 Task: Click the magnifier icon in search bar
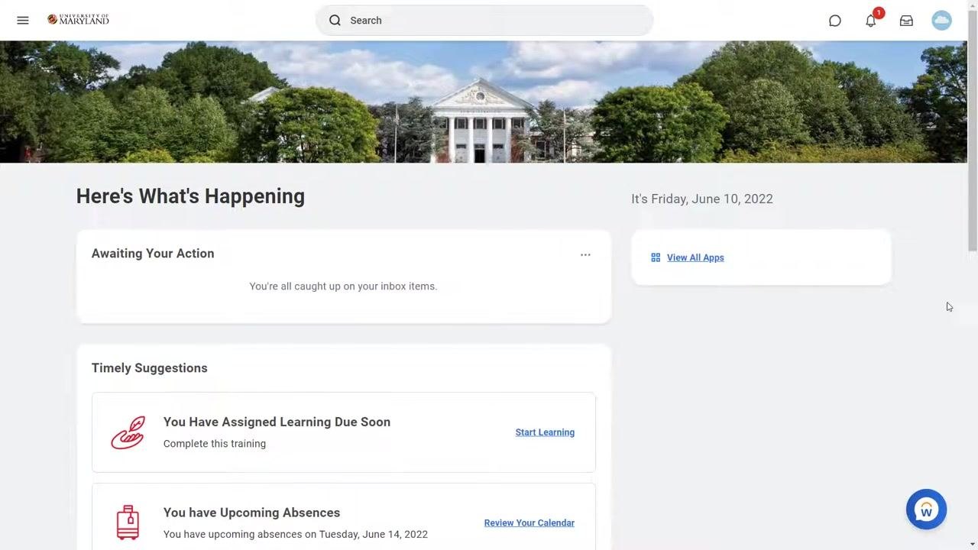point(335,21)
